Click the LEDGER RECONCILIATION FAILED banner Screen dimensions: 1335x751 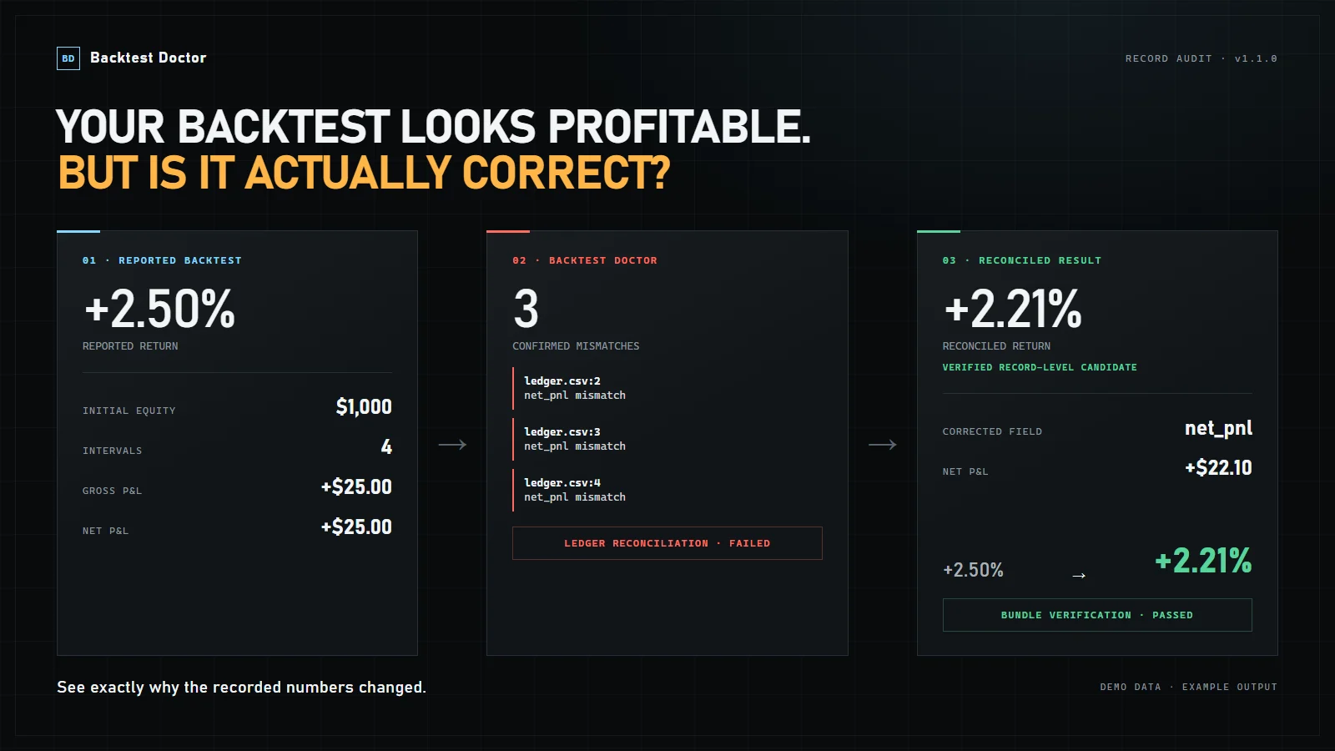(x=667, y=543)
